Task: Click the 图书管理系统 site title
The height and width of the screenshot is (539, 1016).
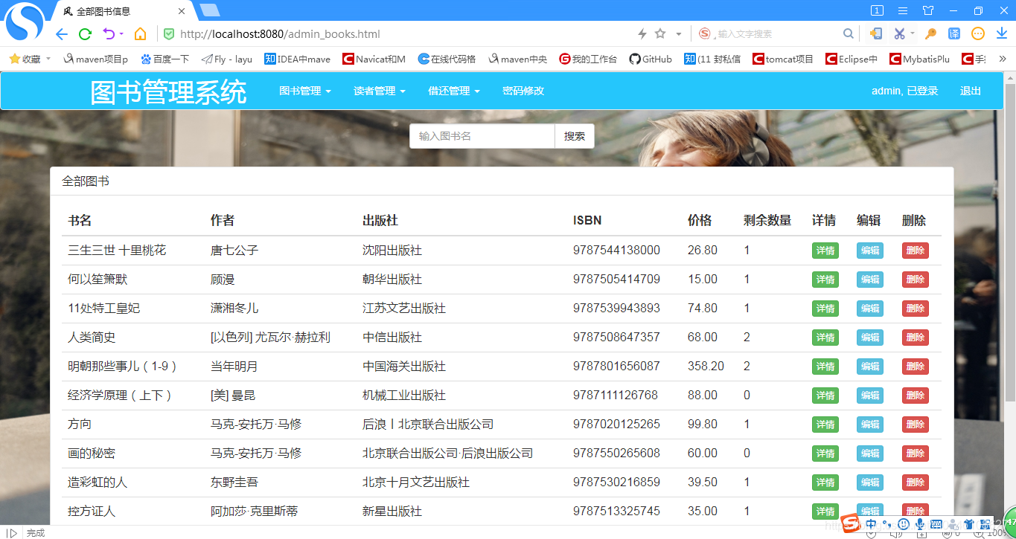Action: (x=168, y=92)
